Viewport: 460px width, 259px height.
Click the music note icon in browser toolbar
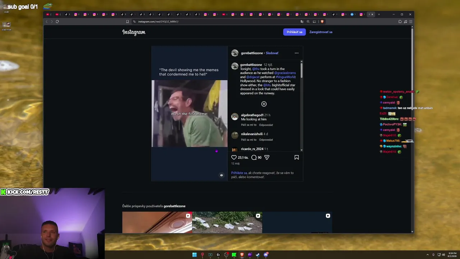tap(405, 22)
